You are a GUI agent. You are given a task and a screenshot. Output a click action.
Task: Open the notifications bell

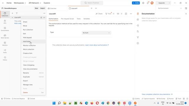pos(148,3)
